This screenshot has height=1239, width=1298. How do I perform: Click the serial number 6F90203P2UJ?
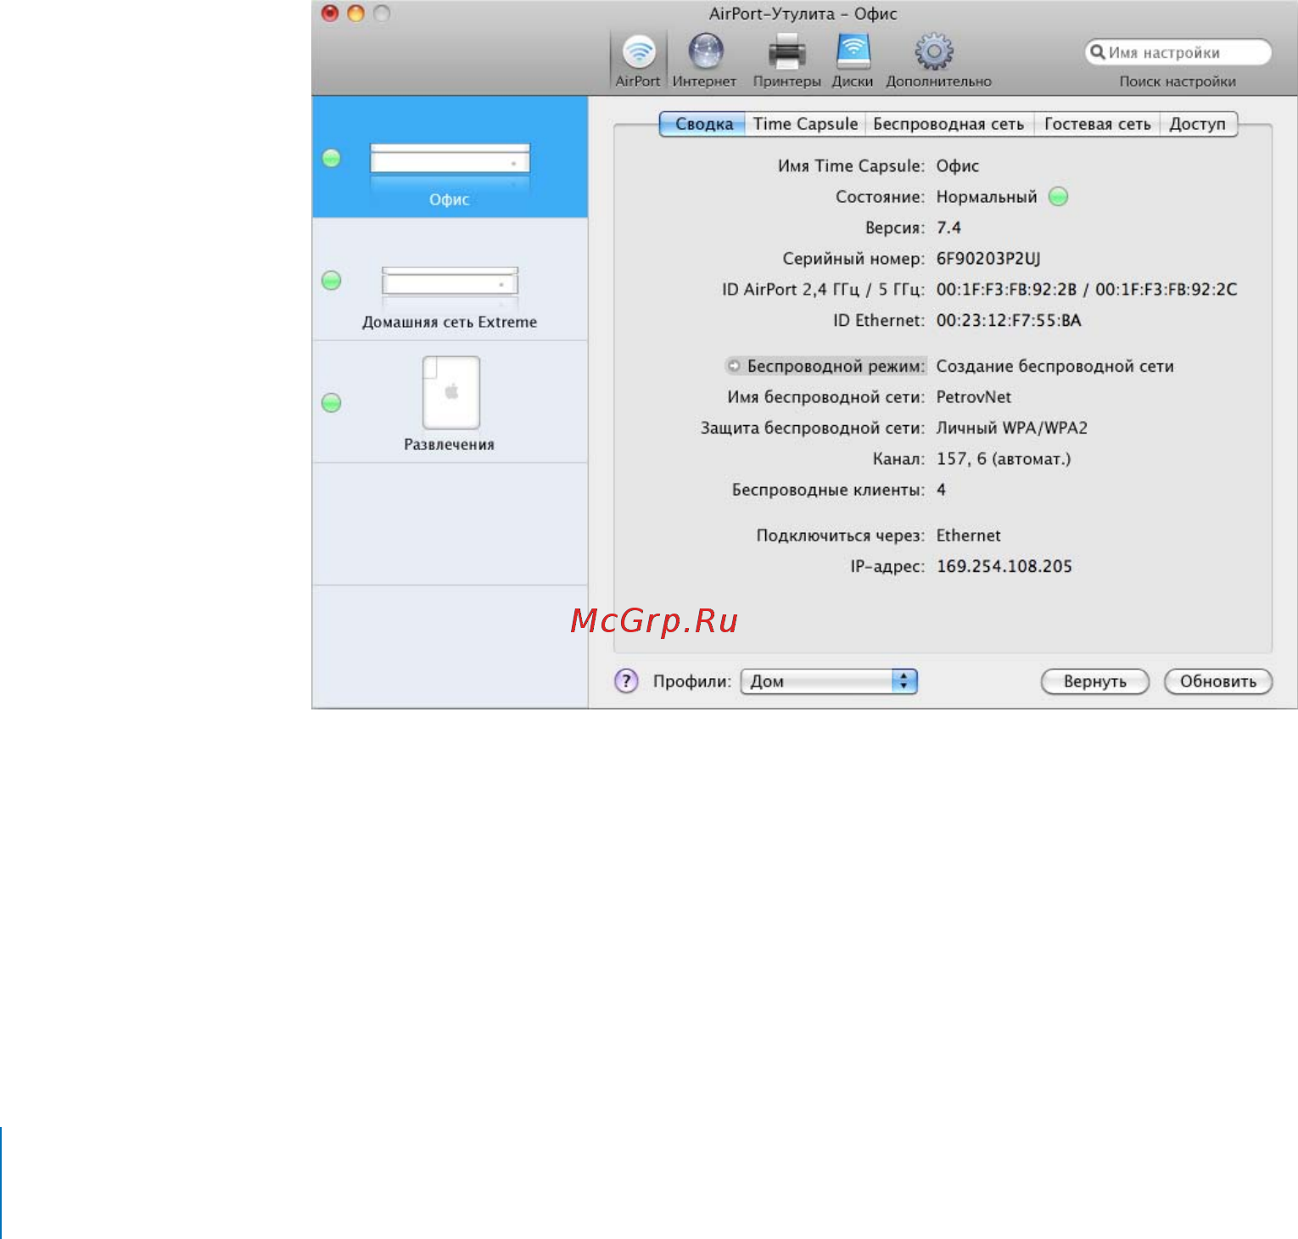[x=988, y=259]
